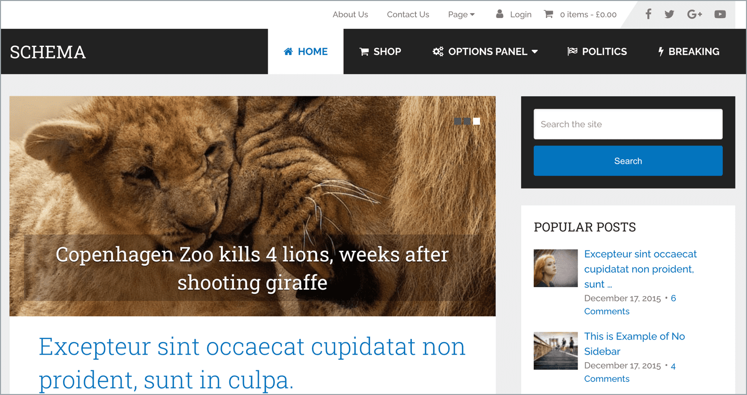
Task: Click the Search button in the sidebar
Action: [x=628, y=161]
